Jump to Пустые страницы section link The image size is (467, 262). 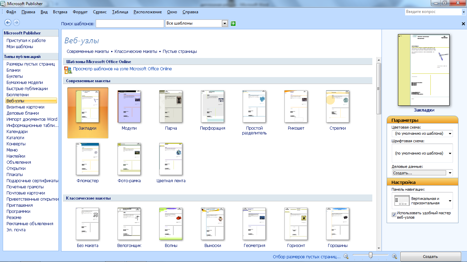(x=180, y=52)
